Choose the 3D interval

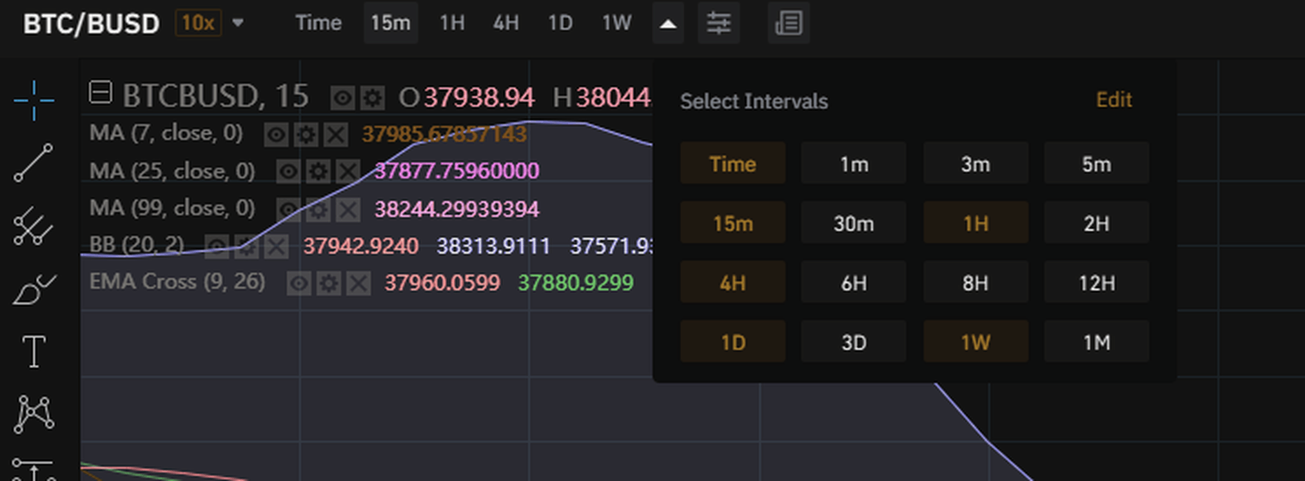pos(854,342)
